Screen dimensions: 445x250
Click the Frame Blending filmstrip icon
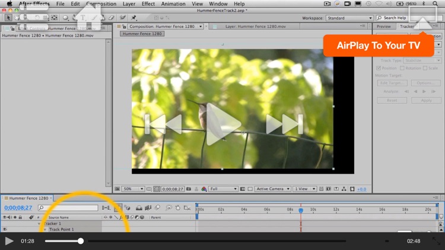(148, 208)
